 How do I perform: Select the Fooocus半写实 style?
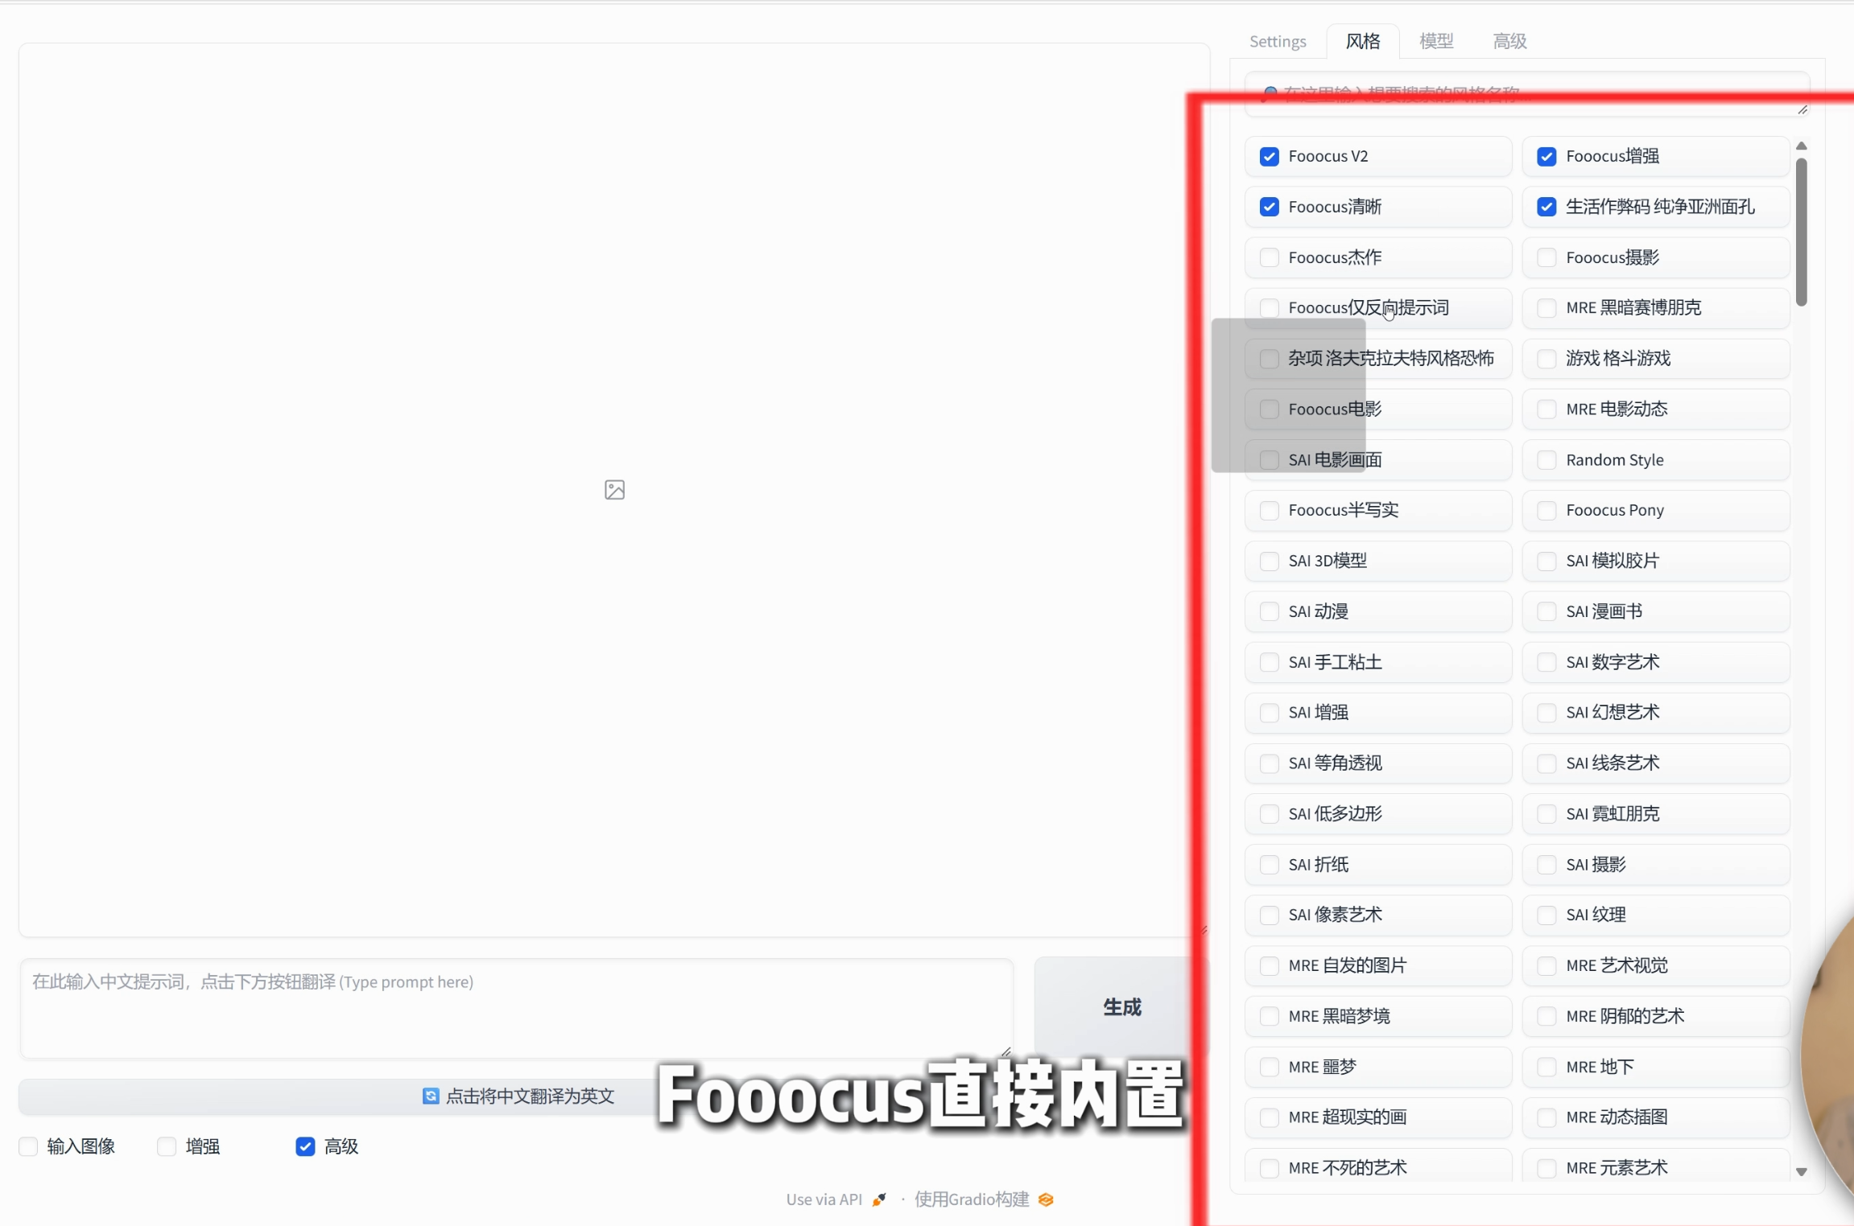pos(1270,510)
